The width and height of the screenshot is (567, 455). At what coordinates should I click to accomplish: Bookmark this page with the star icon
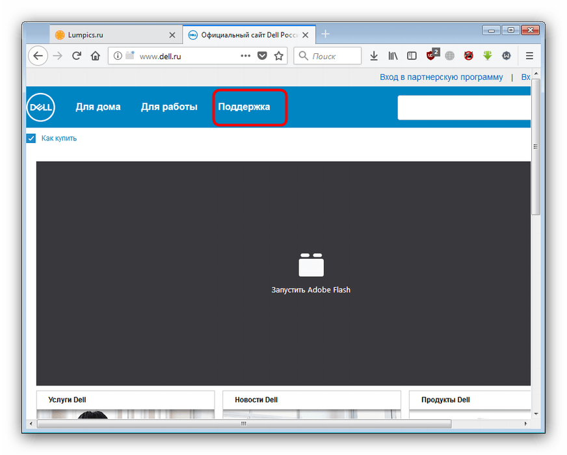[279, 56]
